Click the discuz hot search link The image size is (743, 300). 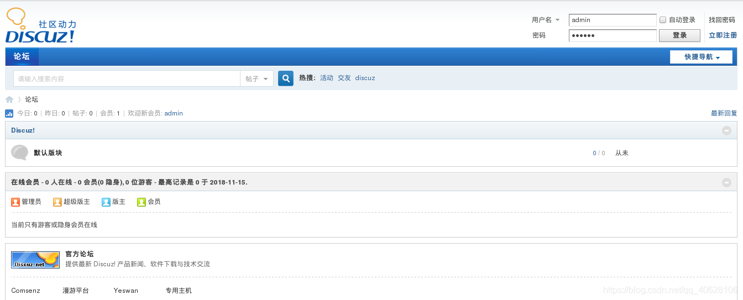(365, 78)
